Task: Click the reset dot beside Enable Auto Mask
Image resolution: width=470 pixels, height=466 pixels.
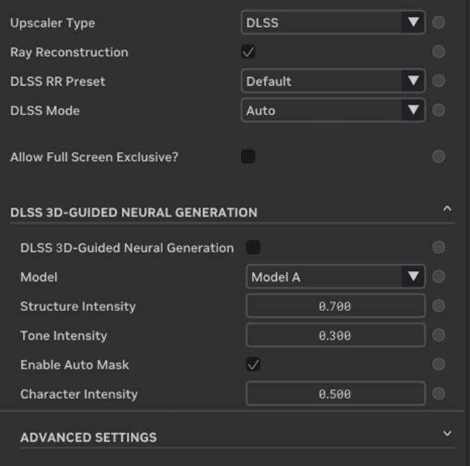Action: (x=438, y=364)
